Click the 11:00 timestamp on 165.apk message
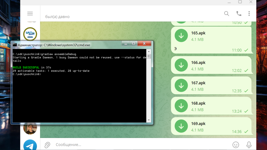267x150 pixels. [237, 50]
